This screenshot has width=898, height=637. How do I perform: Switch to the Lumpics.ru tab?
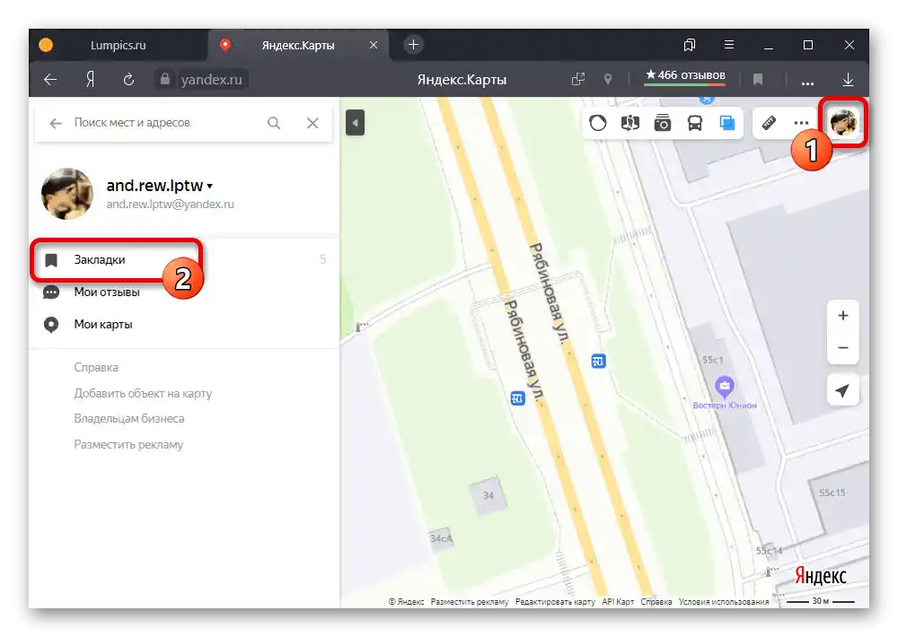(x=118, y=45)
